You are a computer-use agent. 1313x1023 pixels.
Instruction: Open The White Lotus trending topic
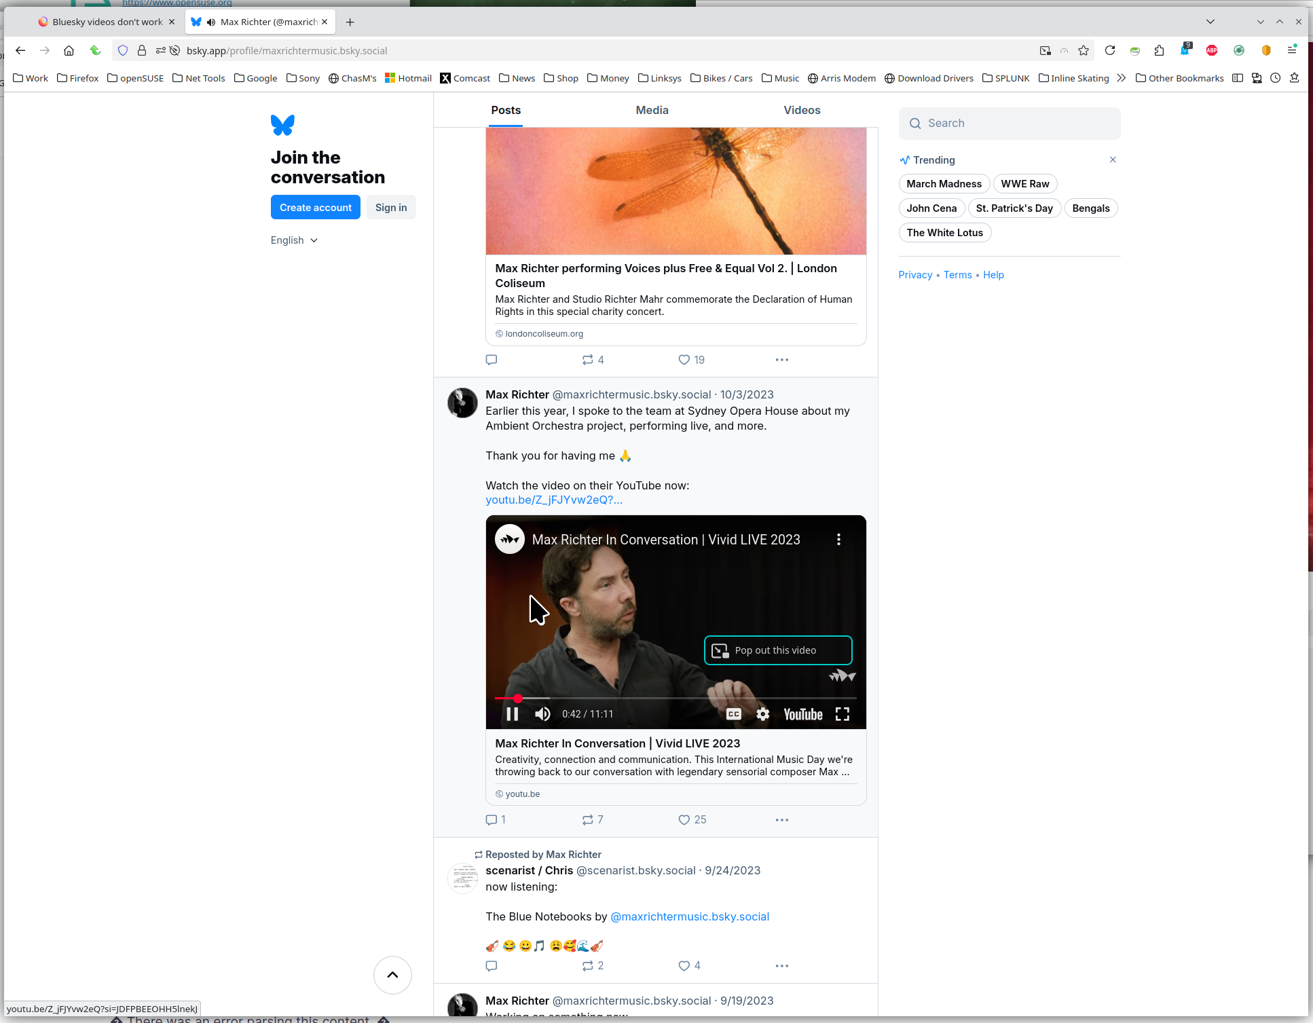pyautogui.click(x=945, y=233)
